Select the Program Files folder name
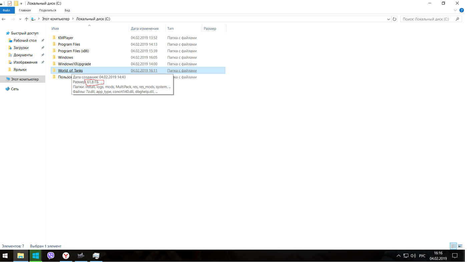 click(69, 44)
